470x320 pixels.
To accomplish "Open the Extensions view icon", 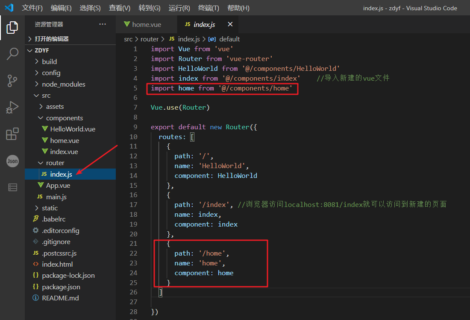I will [x=12, y=134].
